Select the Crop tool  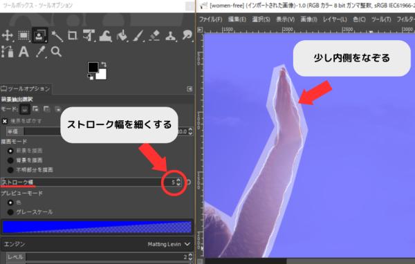point(72,35)
